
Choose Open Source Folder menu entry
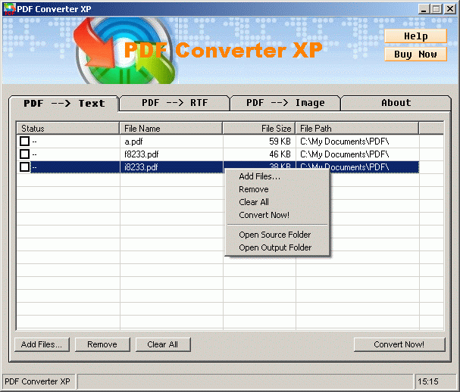click(274, 235)
